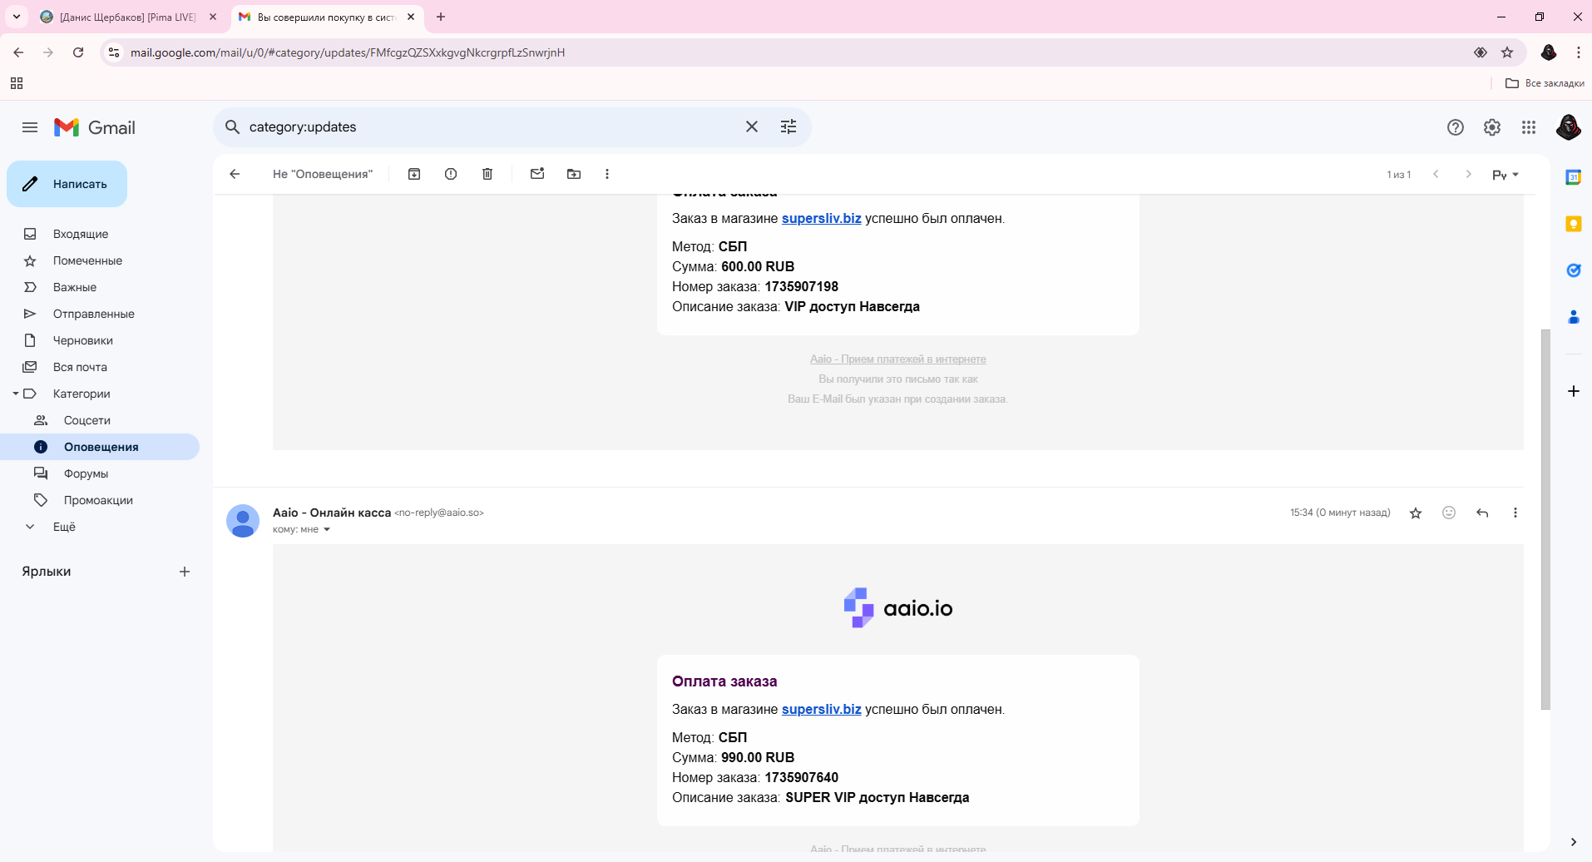Open Gmail Settings gear
The width and height of the screenshot is (1592, 862).
[1492, 127]
